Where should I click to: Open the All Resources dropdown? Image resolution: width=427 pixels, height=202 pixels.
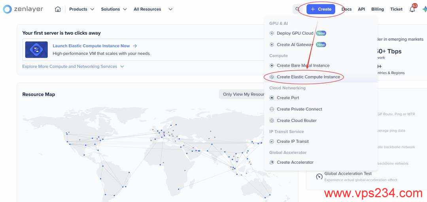pos(153,9)
